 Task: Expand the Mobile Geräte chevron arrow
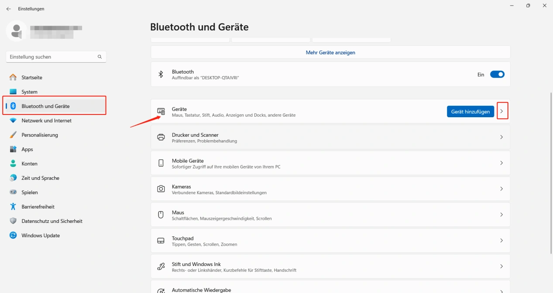tap(501, 163)
